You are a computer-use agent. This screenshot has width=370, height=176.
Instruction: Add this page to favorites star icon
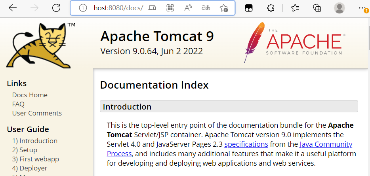(223, 8)
